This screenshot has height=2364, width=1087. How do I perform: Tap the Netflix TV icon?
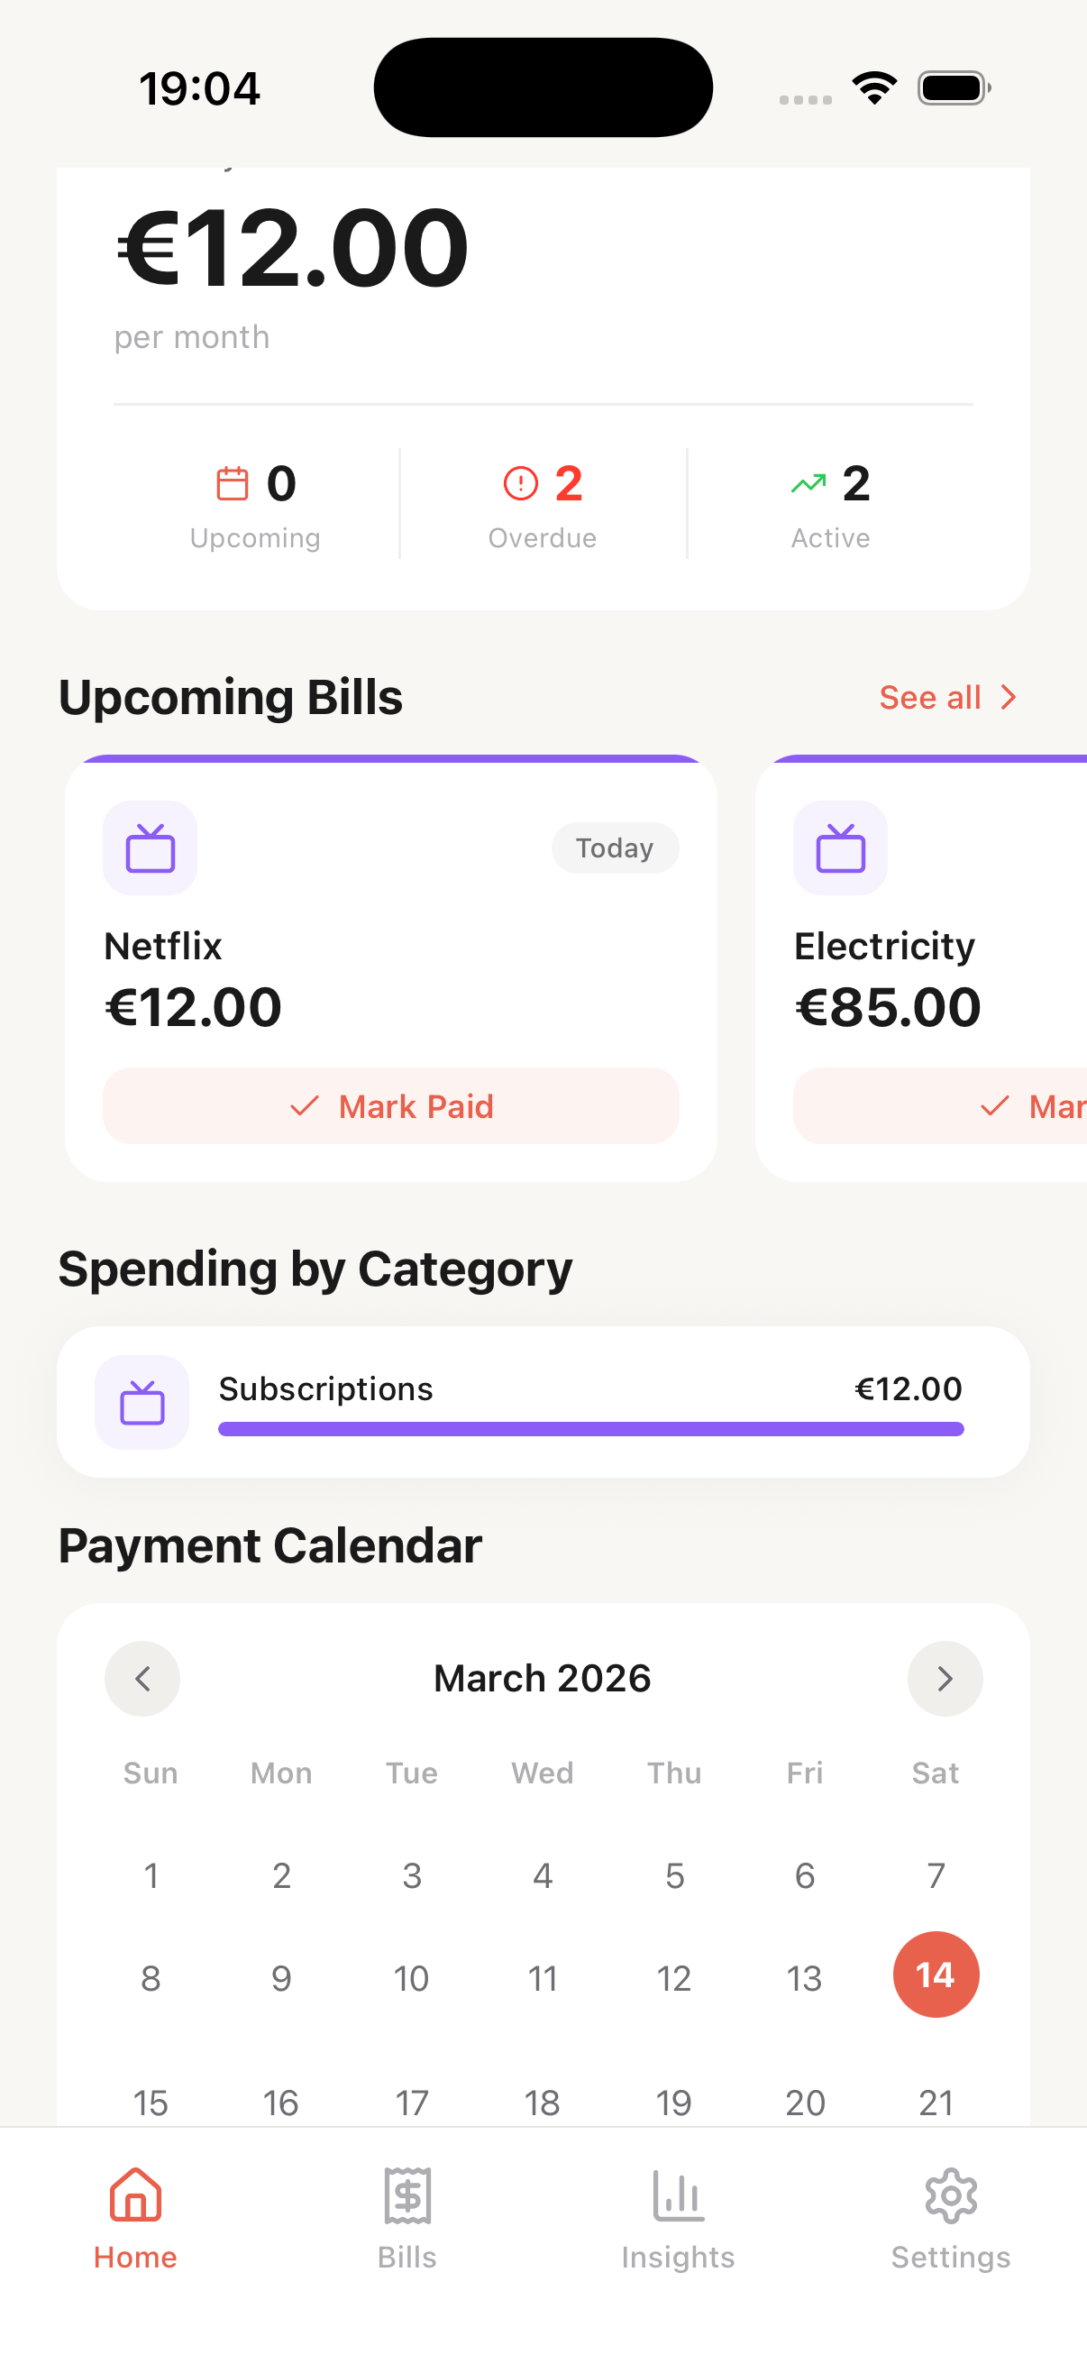click(x=150, y=848)
